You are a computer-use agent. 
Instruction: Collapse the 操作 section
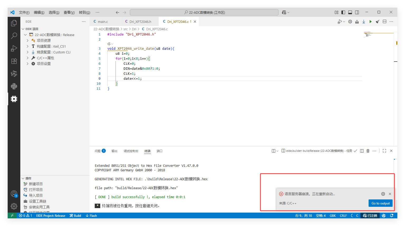coord(23,178)
